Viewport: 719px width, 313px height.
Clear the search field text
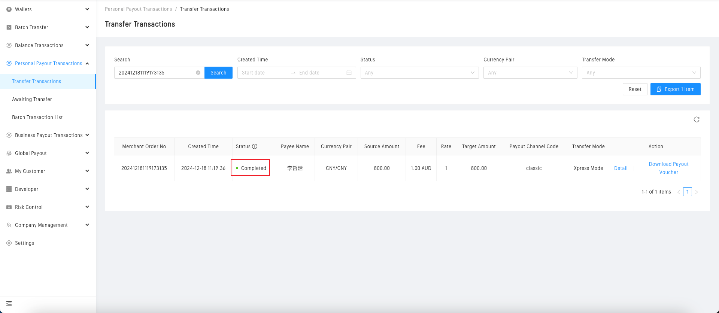(198, 73)
